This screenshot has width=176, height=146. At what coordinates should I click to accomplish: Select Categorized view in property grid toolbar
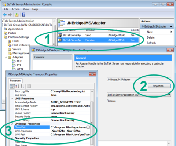12,86
